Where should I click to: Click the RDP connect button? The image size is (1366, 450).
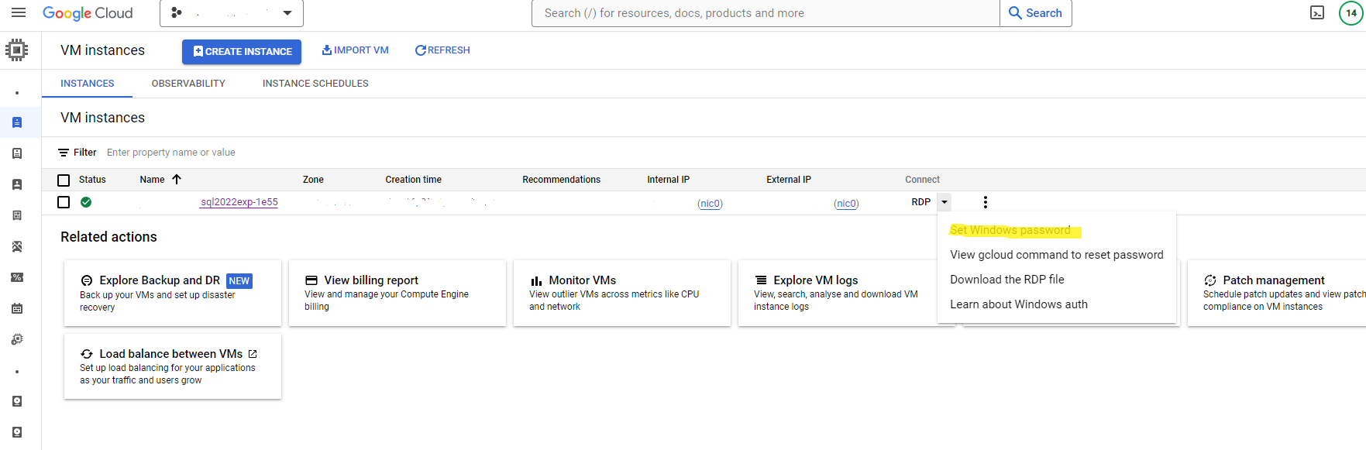coord(920,202)
